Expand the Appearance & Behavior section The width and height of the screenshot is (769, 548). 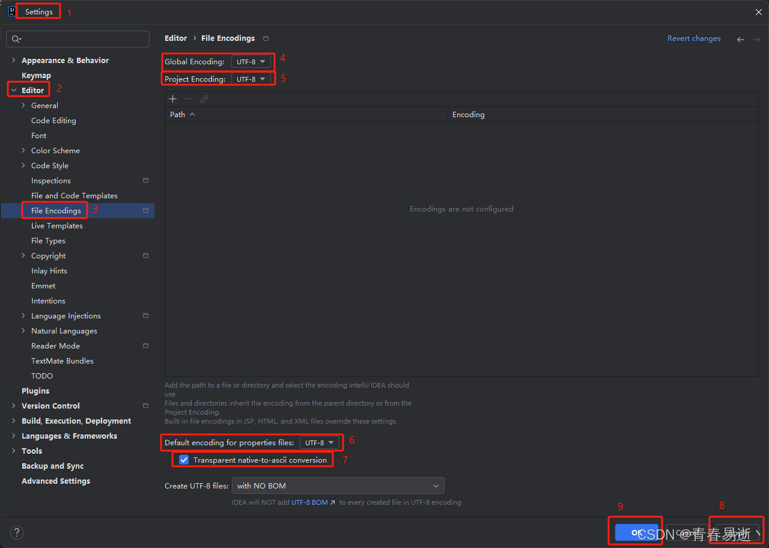pos(13,60)
